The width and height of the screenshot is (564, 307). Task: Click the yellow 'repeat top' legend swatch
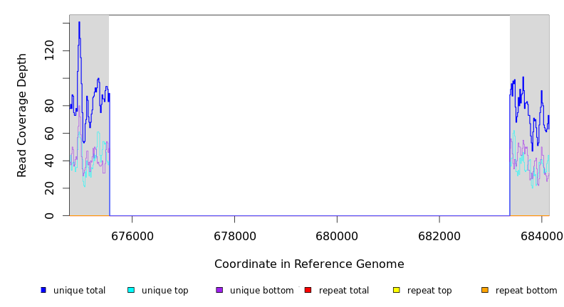click(x=396, y=290)
